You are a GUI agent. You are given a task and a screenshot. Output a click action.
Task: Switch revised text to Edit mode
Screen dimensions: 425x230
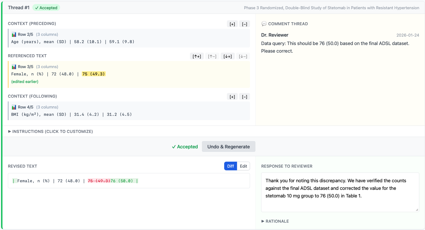click(x=243, y=166)
